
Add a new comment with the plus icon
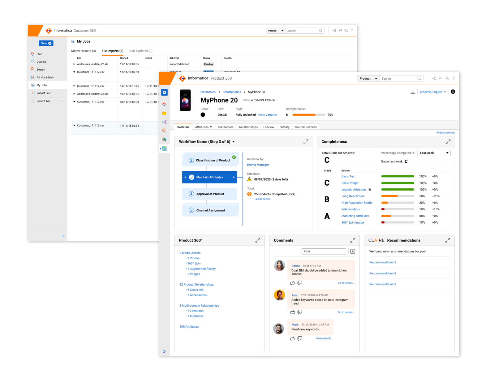click(353, 251)
